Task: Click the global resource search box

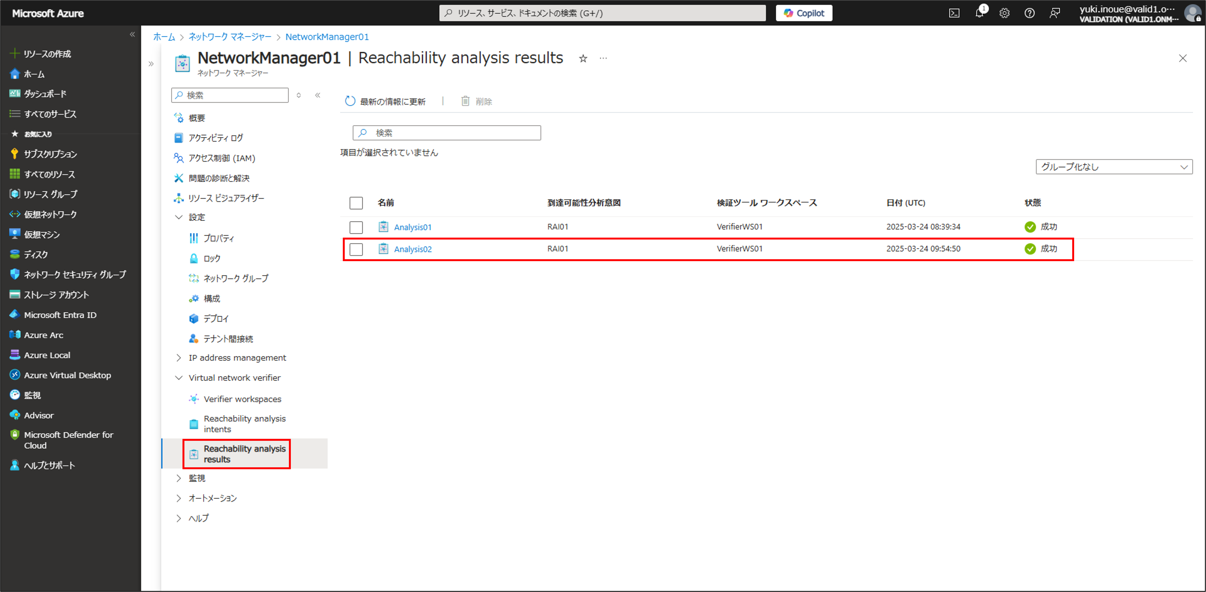Action: tap(602, 13)
